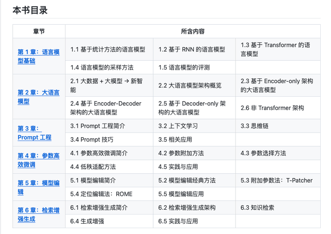Select cell 6.3 知识检索
The image size is (331, 234).
click(x=278, y=208)
